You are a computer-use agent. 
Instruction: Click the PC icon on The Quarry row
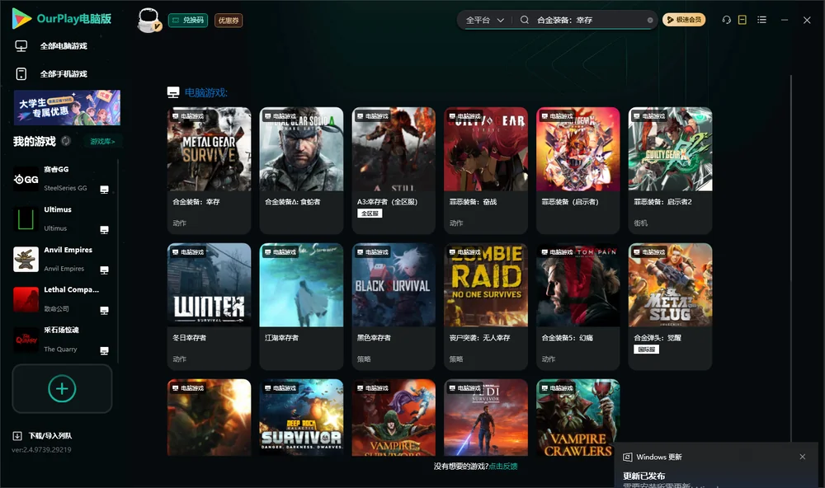104,351
